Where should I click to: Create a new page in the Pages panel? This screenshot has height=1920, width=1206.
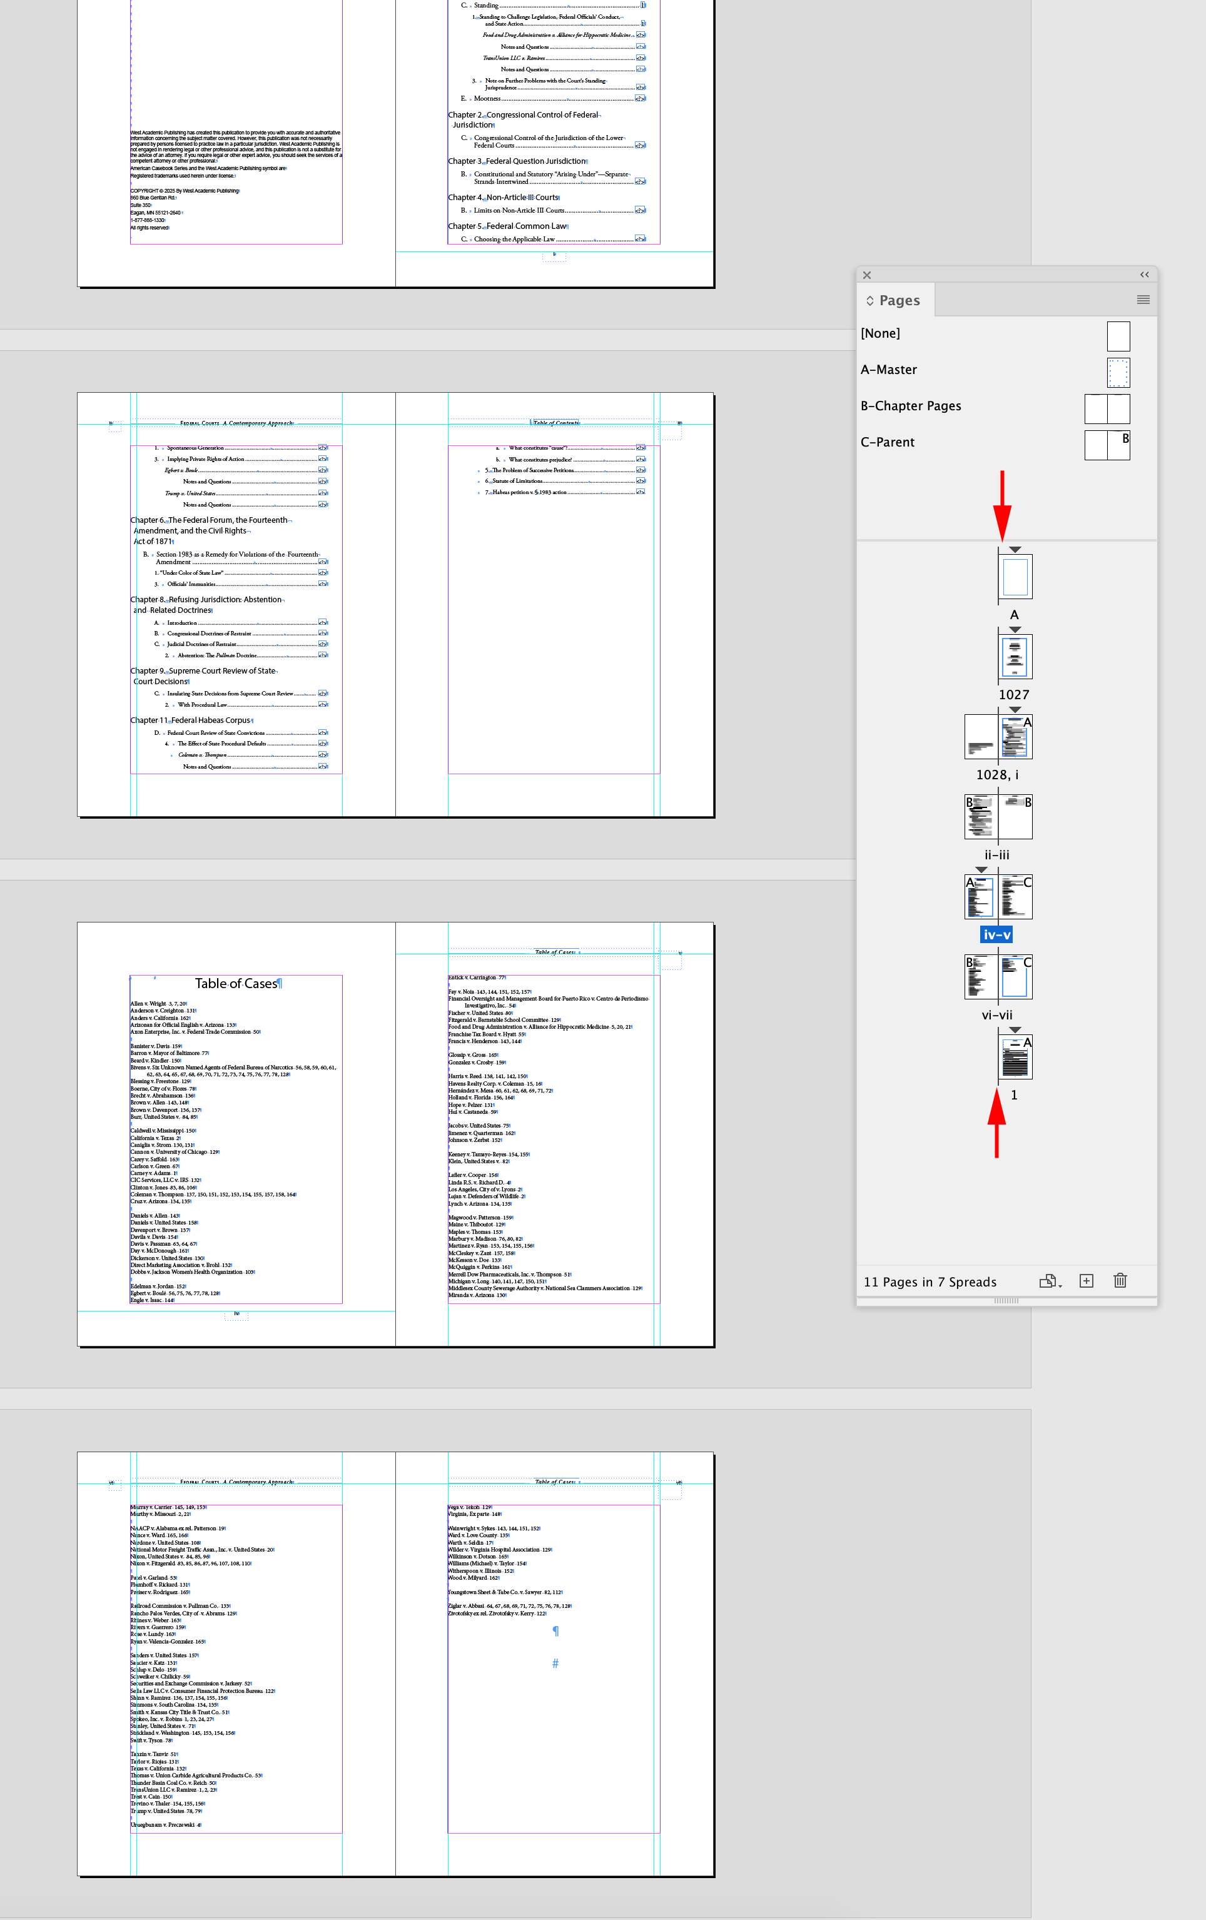tap(1087, 1281)
